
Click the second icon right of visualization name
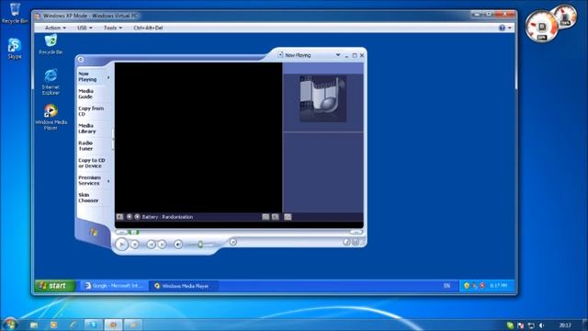point(276,217)
